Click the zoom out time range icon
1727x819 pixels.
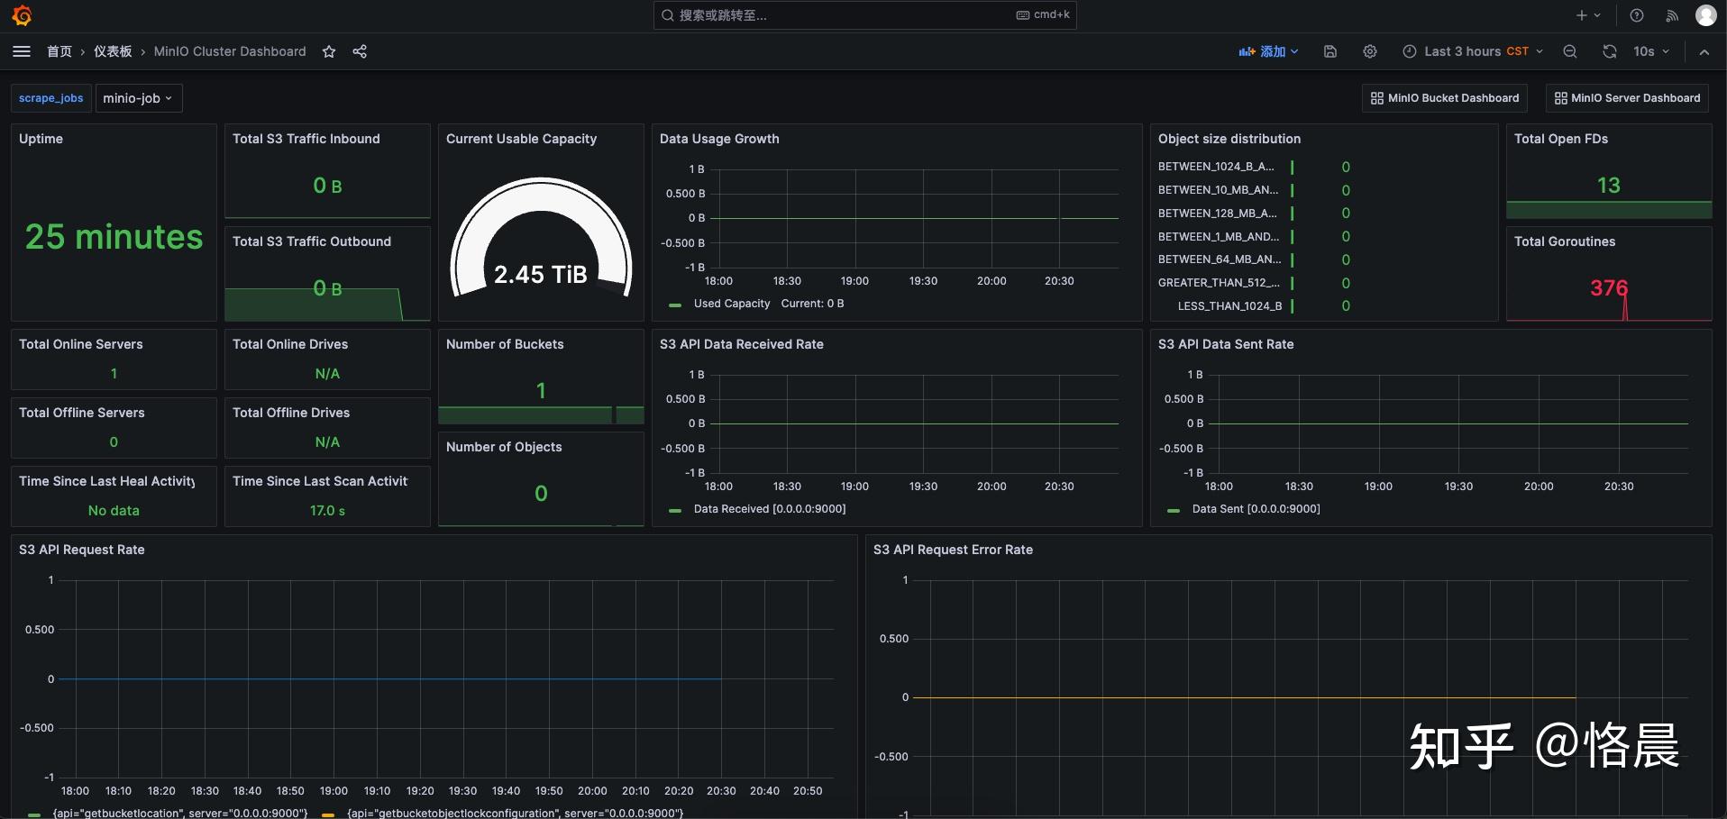(x=1569, y=51)
